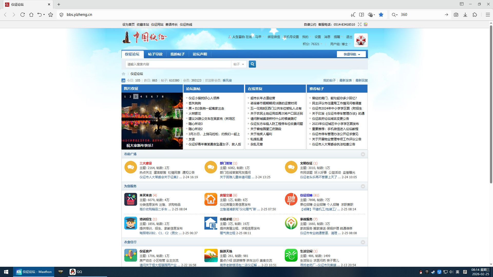Open 文明仪征 forum link

coord(306,163)
